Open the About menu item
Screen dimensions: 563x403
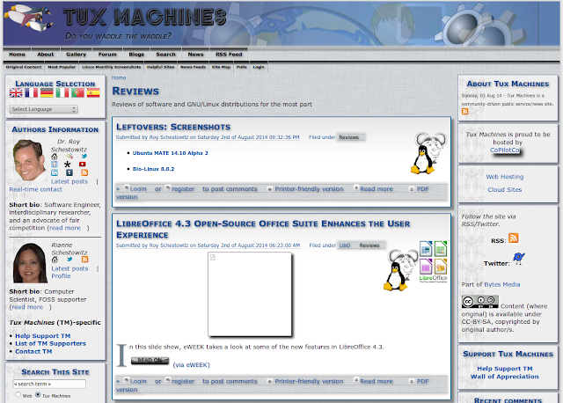pyautogui.click(x=45, y=55)
